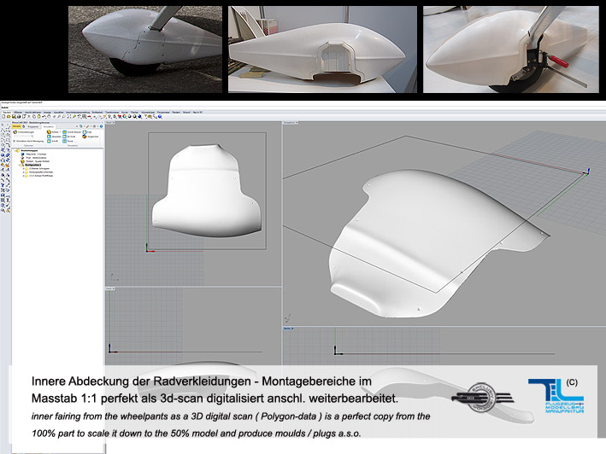This screenshot has height=454, width=606.
Task: Expand the second folder under Konfiguration 1
Action: point(24,172)
